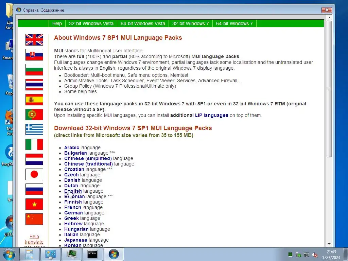348x261 pixels.
Task: Click the Russian flag icon
Action: pos(34,189)
